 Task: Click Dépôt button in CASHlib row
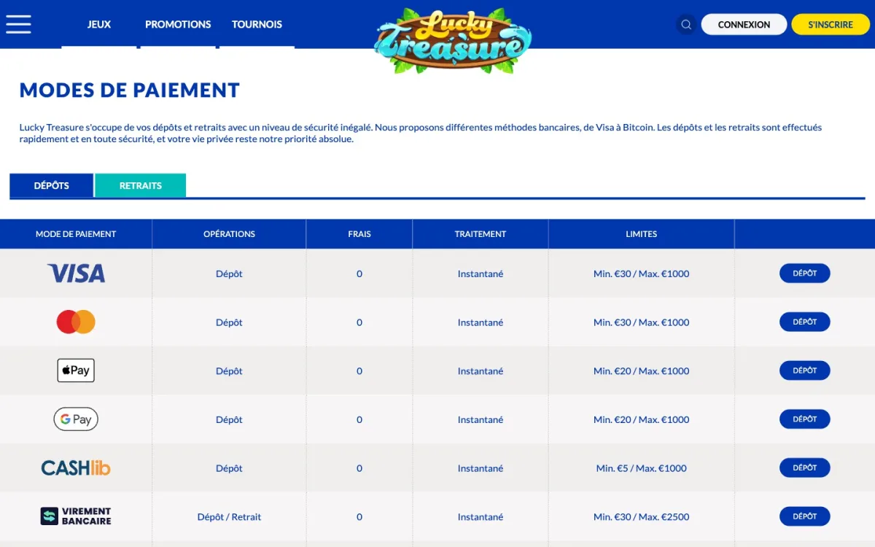click(805, 468)
